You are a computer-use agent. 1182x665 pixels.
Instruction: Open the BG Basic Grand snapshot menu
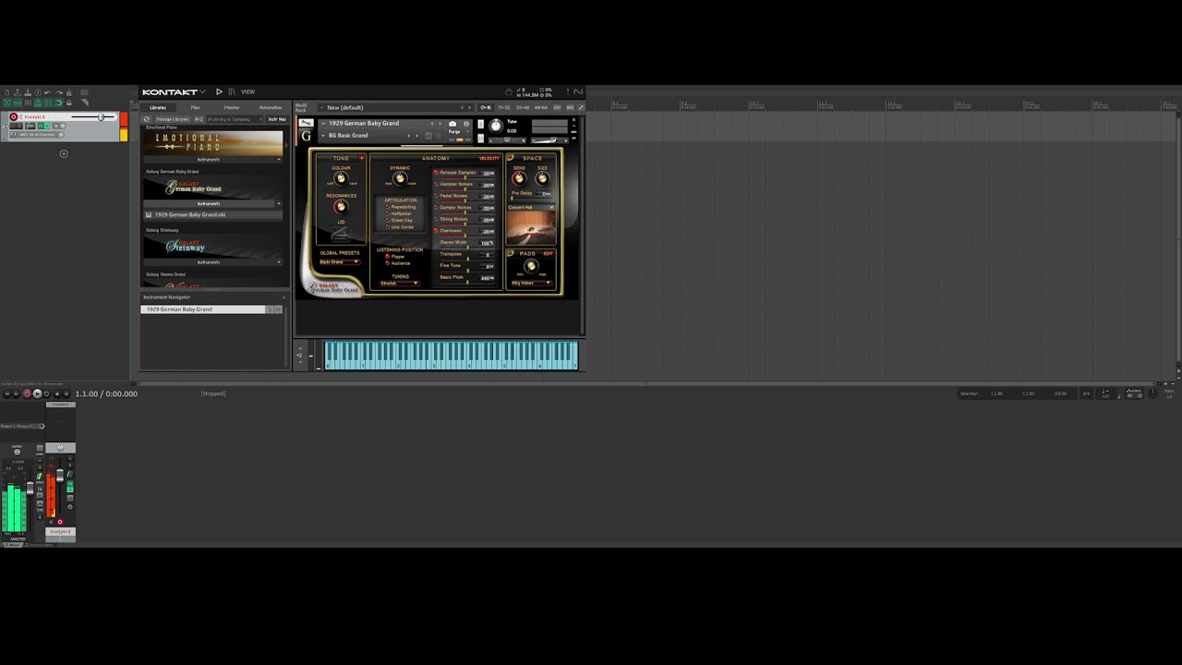click(323, 136)
